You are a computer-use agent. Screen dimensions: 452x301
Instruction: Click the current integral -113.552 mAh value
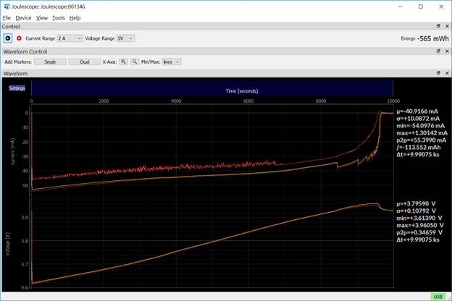click(x=419, y=148)
